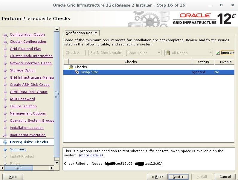Click the Storage Option step bullet
The height and width of the screenshot is (180, 238).
click(x=5, y=71)
